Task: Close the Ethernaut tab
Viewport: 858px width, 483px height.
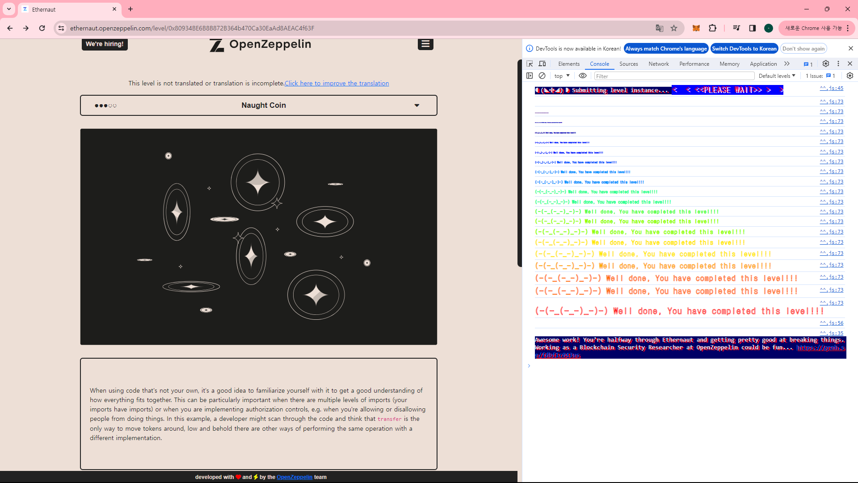Action: (114, 9)
